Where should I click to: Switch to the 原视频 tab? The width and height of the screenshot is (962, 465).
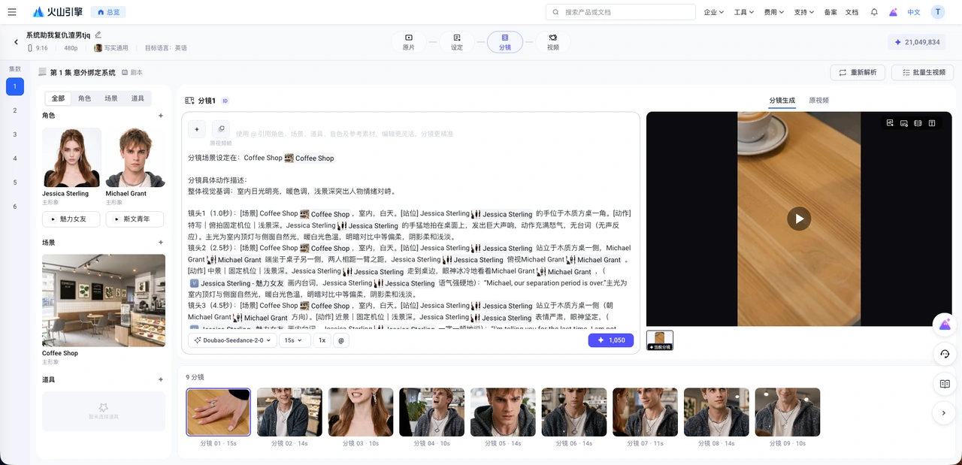pos(818,100)
